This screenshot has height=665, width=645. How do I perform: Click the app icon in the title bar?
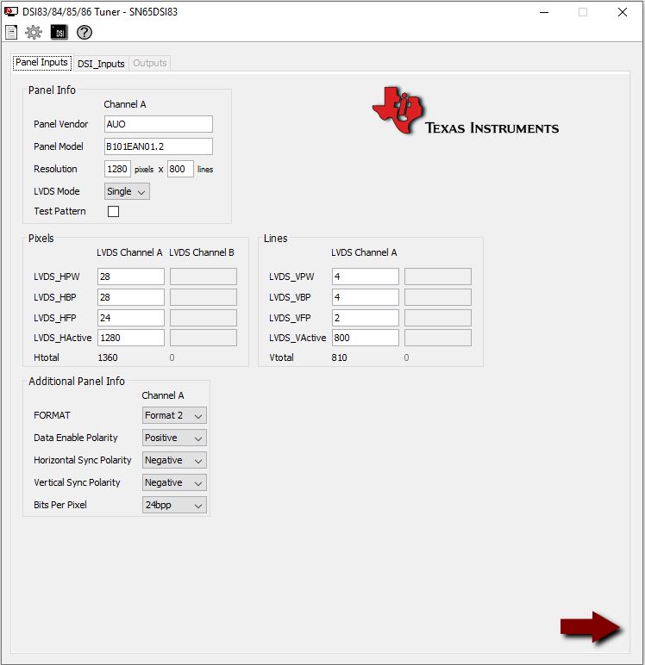point(10,11)
